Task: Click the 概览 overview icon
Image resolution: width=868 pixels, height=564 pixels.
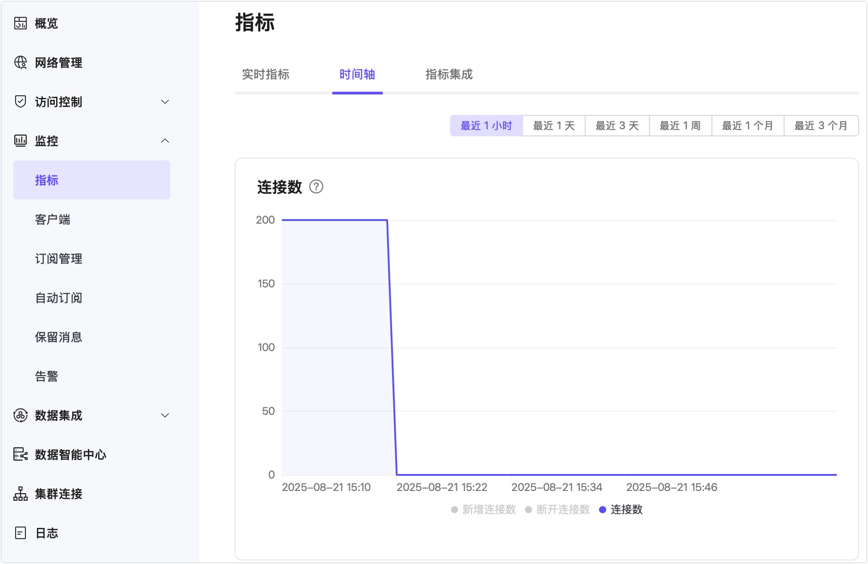Action: [x=19, y=23]
